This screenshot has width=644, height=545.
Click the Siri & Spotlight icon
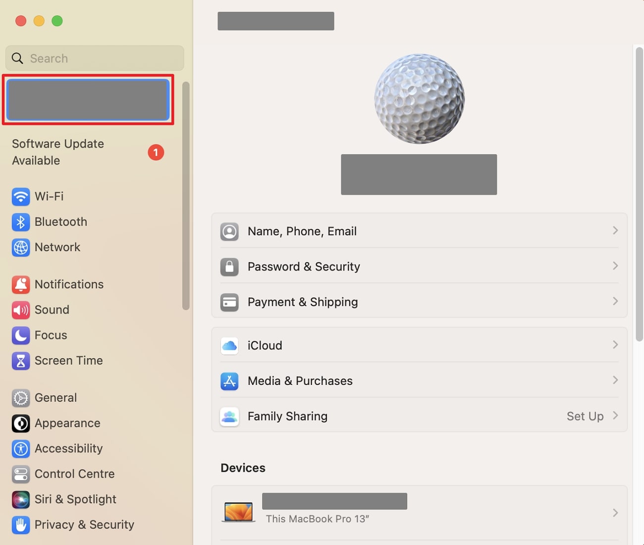(x=21, y=499)
